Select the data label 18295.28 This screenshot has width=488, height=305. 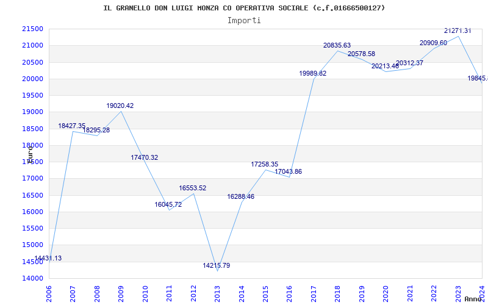[x=96, y=130]
